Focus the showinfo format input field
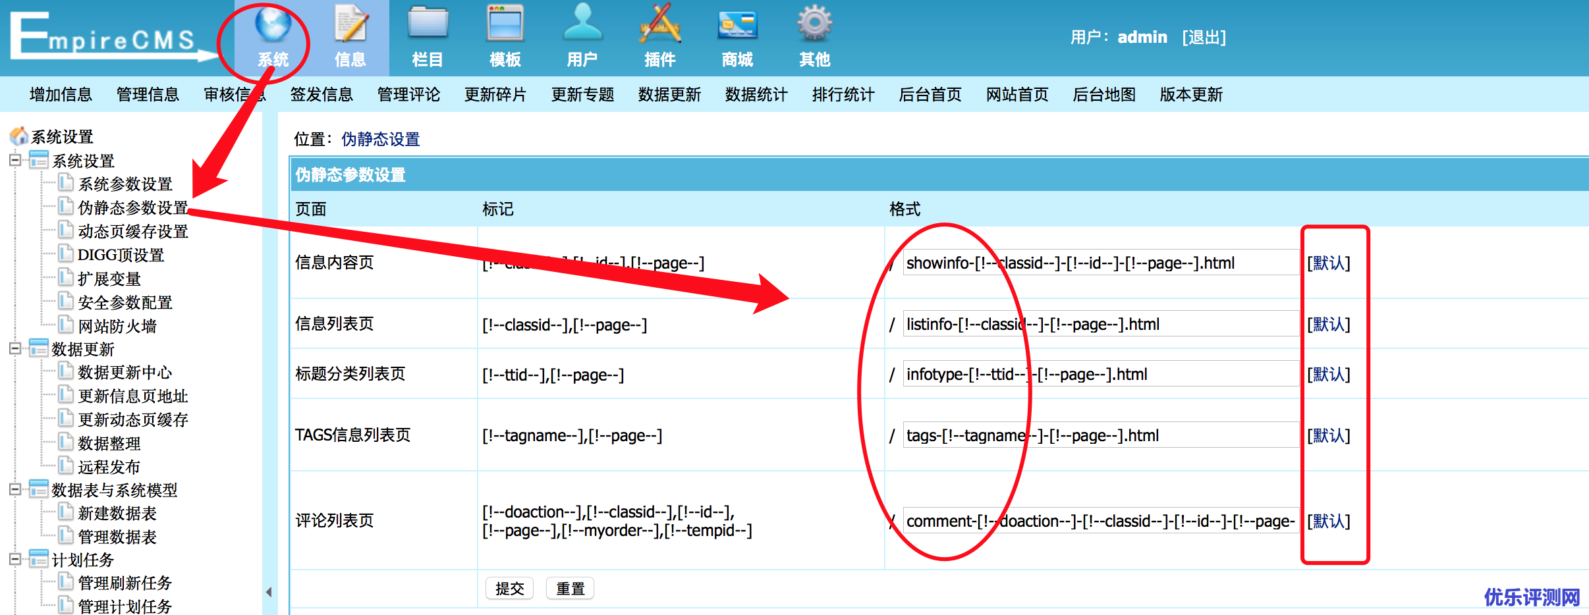Screen dimensions: 1589x615 1101,263
